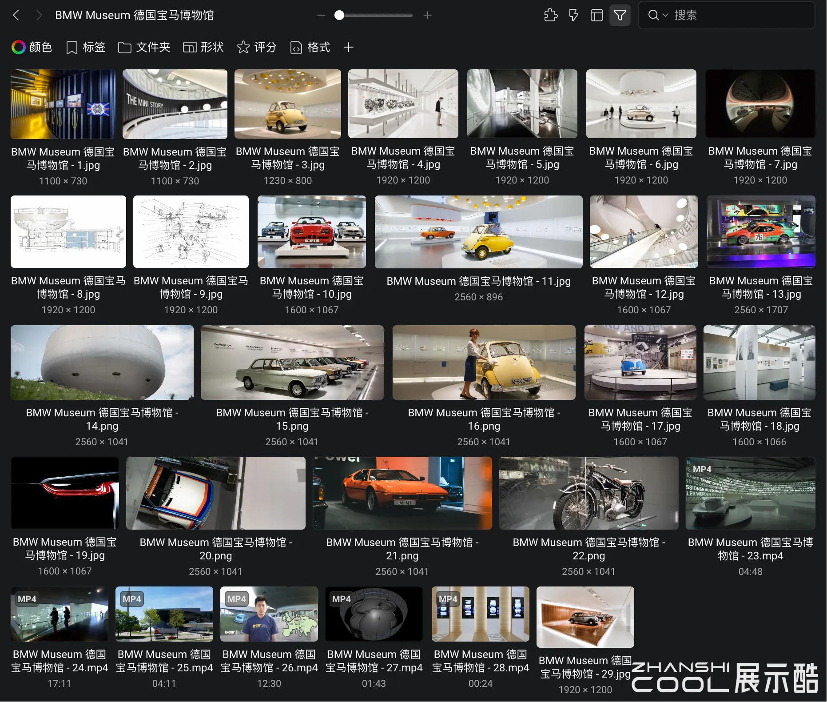
Task: Add another filter with plus icon
Action: 349,47
